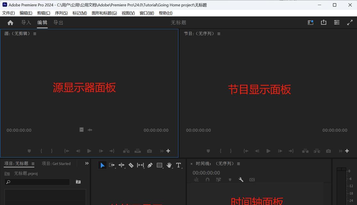Step forward one frame in Source monitor
Viewport: 357px width, 205px height.
pos(101,151)
